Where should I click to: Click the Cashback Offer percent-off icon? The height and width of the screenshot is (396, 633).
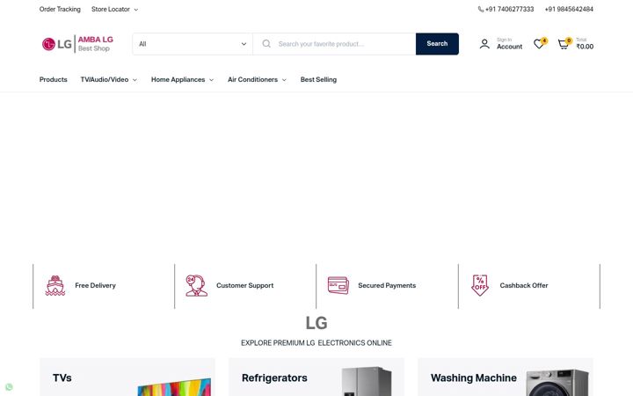coord(480,285)
